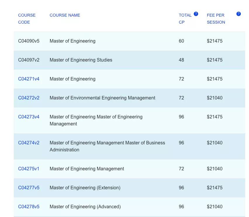The height and width of the screenshot is (217, 249).
Task: Click Master of Environmental Engineering Management name
Action: point(102,98)
